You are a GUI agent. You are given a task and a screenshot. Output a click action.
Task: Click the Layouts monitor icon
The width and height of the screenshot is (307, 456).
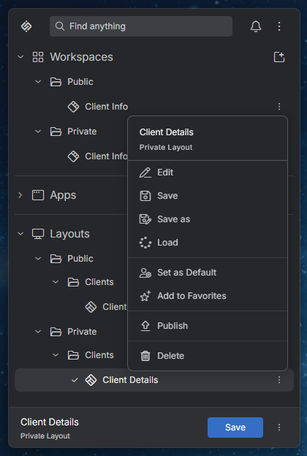[x=38, y=234]
